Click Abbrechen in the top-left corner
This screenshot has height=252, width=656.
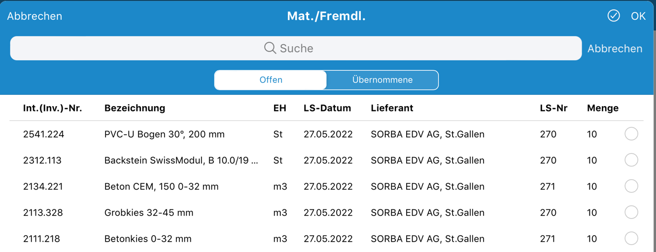(x=35, y=16)
